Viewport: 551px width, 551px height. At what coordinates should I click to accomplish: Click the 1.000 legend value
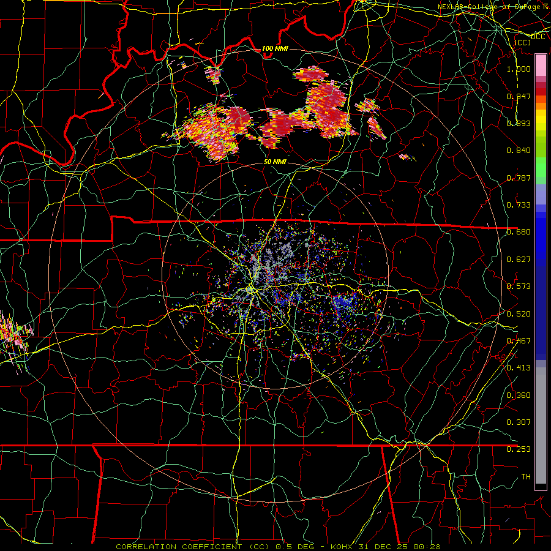point(519,69)
